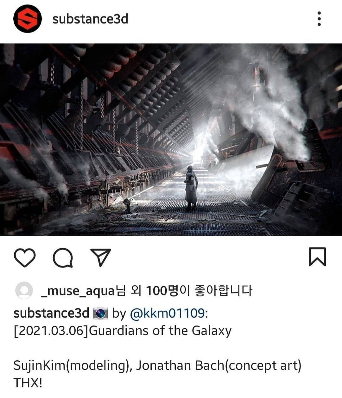Click the camera emoji in the caption

(x=101, y=313)
